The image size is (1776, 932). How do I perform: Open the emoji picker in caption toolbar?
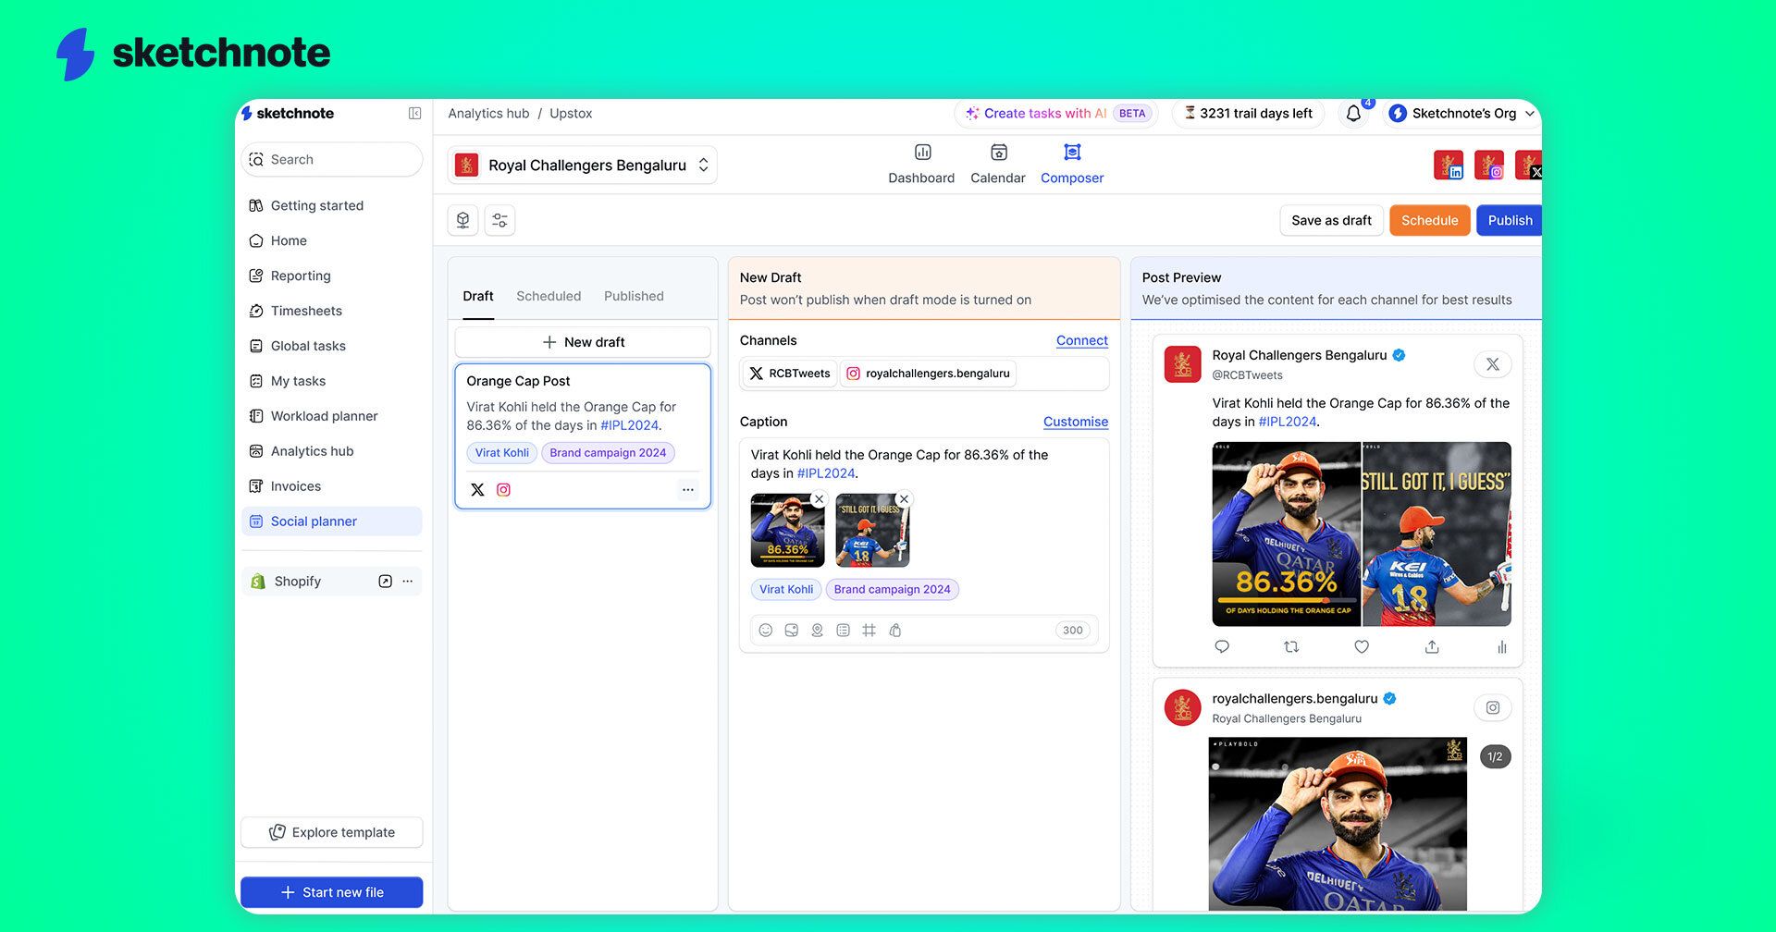[x=766, y=631]
